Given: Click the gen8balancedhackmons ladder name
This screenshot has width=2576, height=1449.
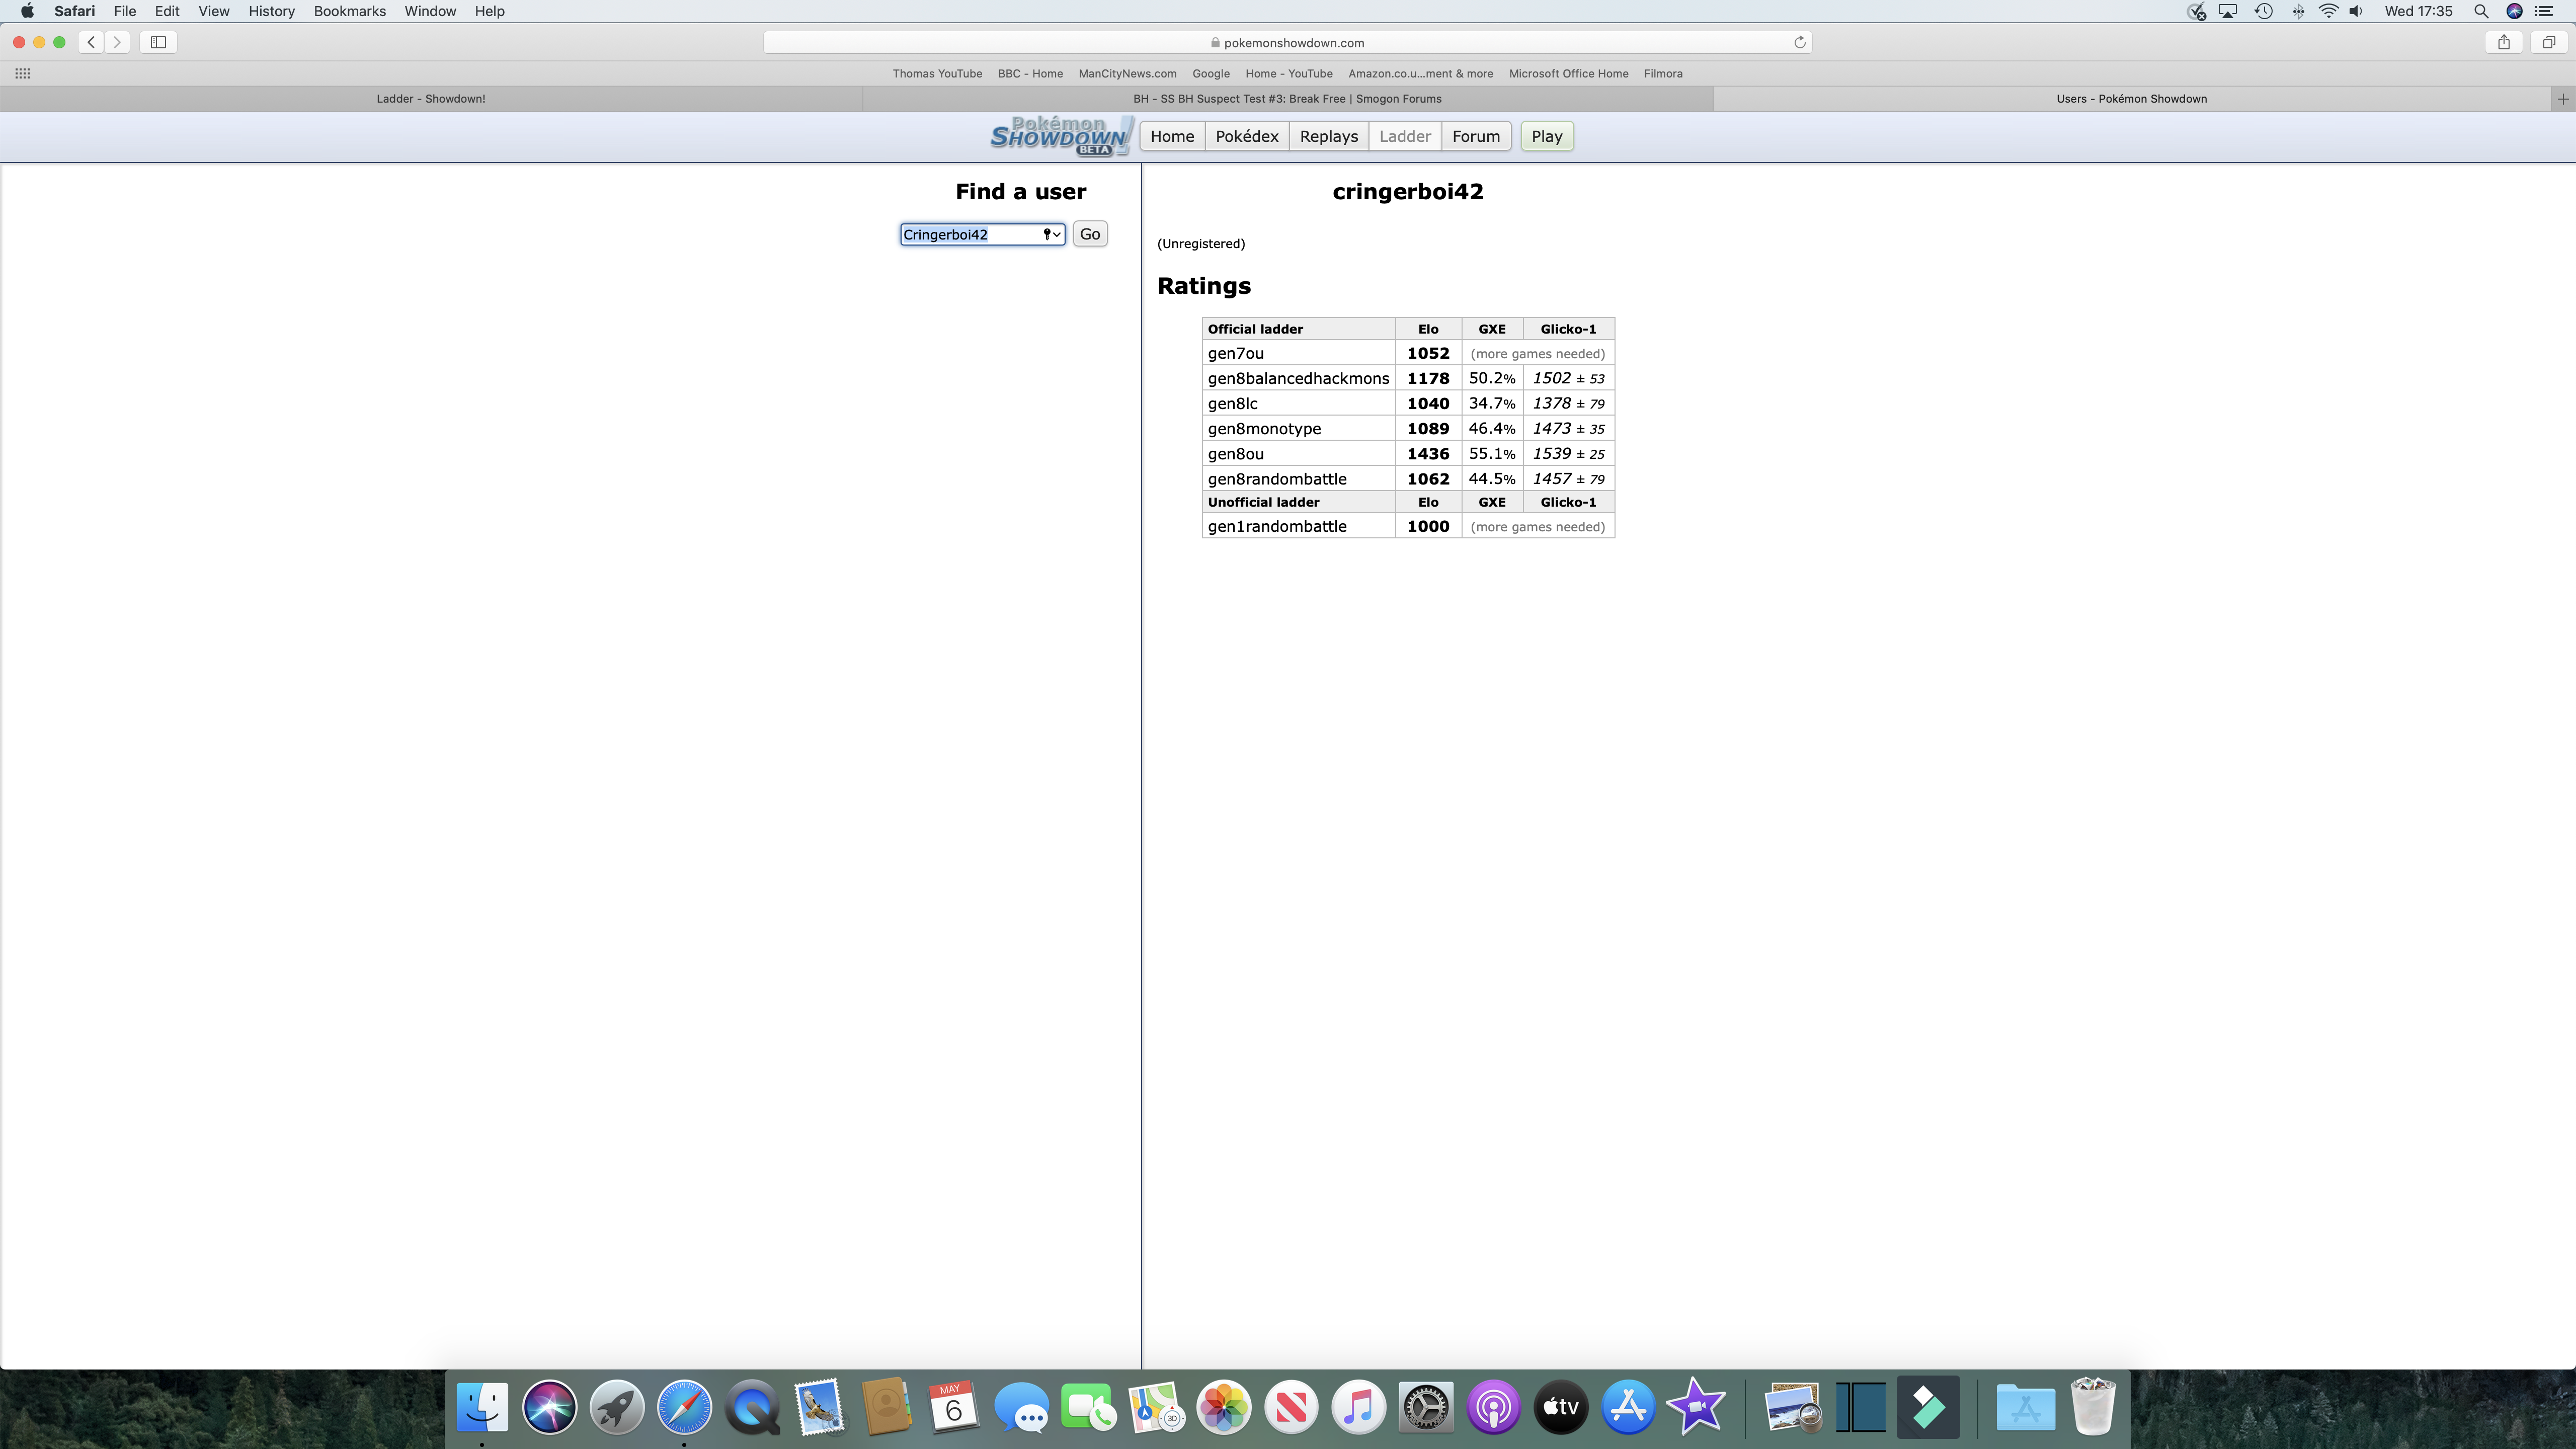Looking at the screenshot, I should click(x=1298, y=378).
